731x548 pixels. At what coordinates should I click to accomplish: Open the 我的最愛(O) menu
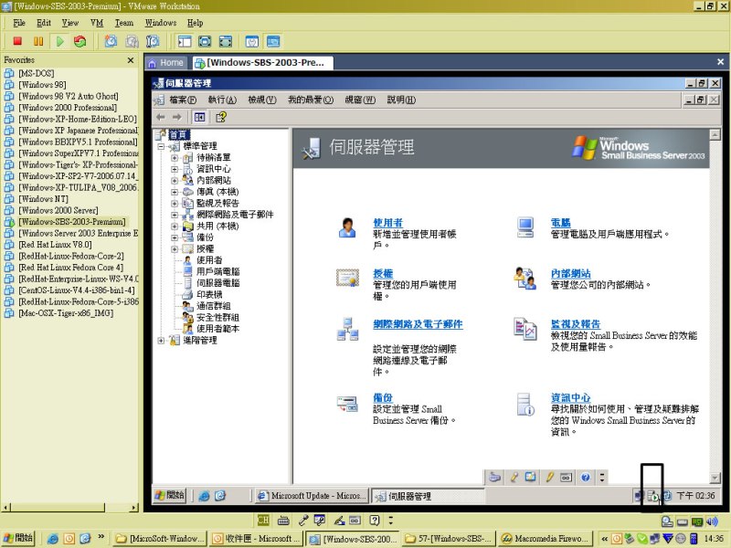click(x=311, y=100)
